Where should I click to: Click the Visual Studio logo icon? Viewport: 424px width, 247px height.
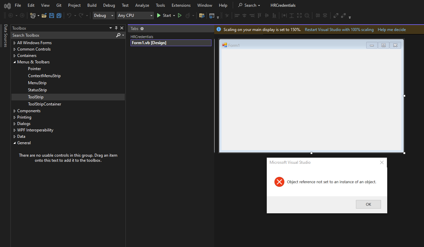click(x=7, y=5)
